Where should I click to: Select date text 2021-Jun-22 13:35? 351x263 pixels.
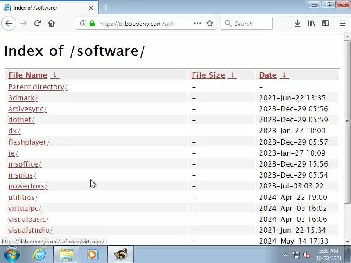point(292,98)
